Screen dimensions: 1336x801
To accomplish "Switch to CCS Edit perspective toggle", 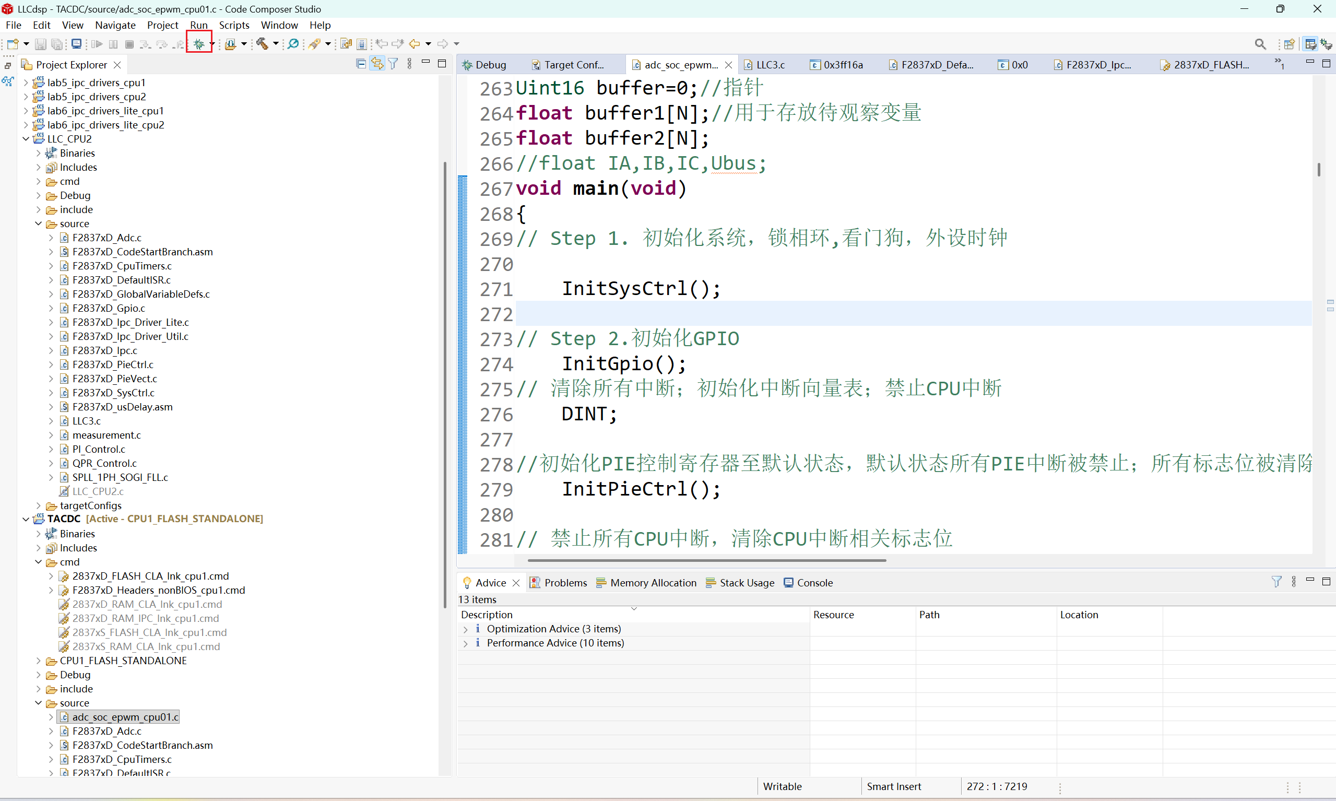I will (1309, 44).
